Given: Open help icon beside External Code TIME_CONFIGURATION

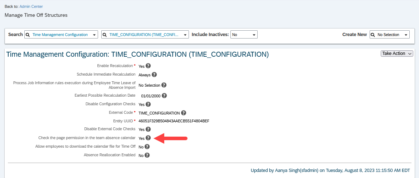Looking at the screenshot, I should 183,113.
